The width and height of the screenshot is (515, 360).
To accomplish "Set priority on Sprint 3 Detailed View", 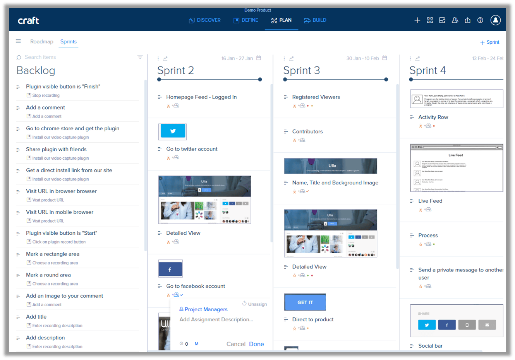I will pos(294,276).
